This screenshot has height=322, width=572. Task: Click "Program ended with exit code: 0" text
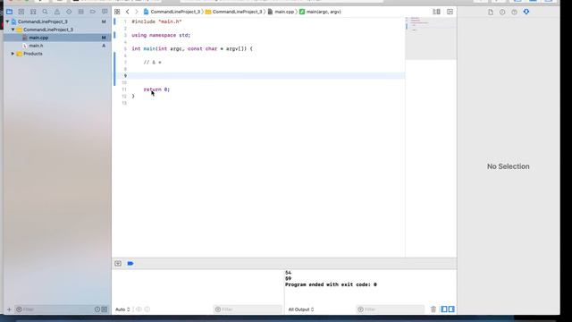coord(331,284)
